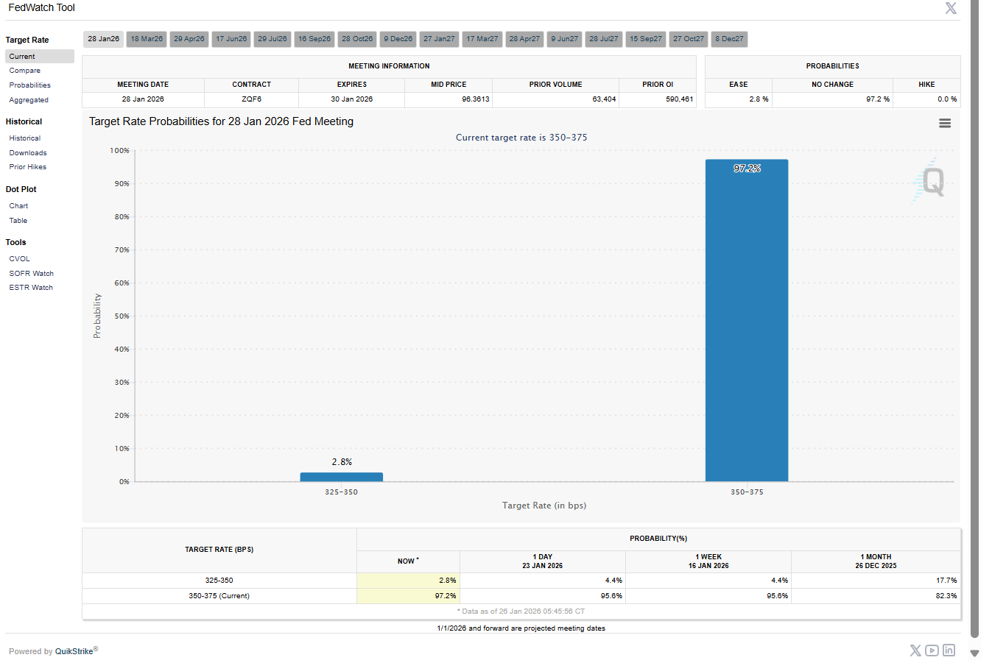
Task: Open the 8 Dec27 meeting tab
Action: (x=729, y=39)
